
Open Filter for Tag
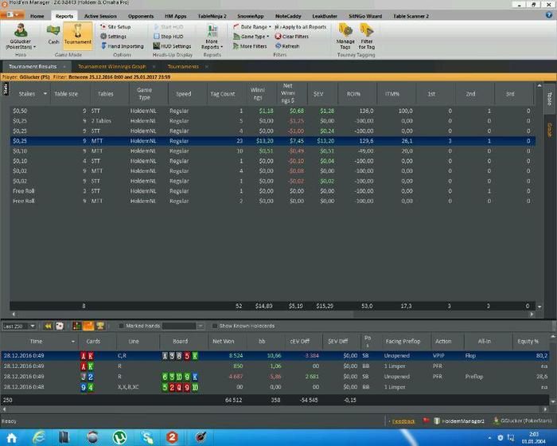[367, 37]
